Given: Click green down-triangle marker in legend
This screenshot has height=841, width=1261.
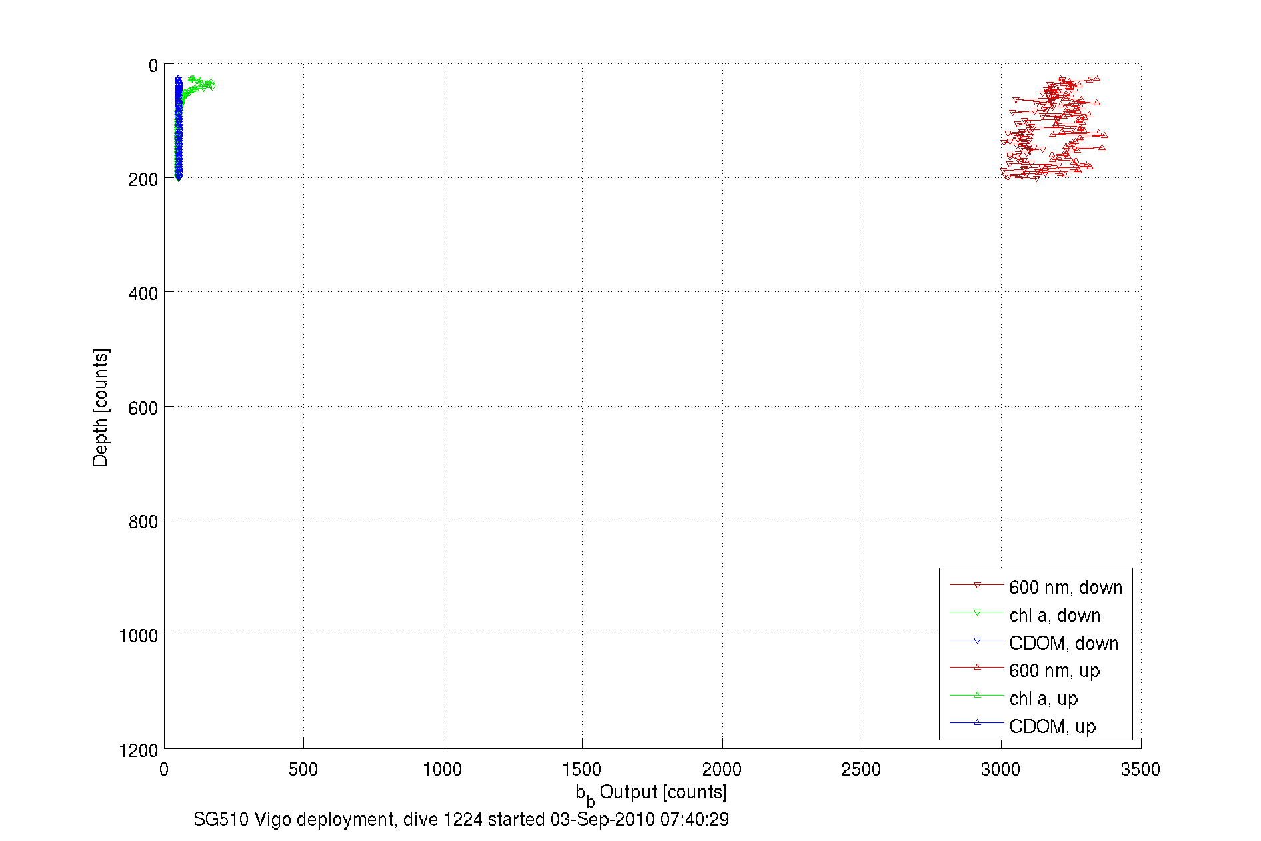Looking at the screenshot, I should [x=977, y=612].
